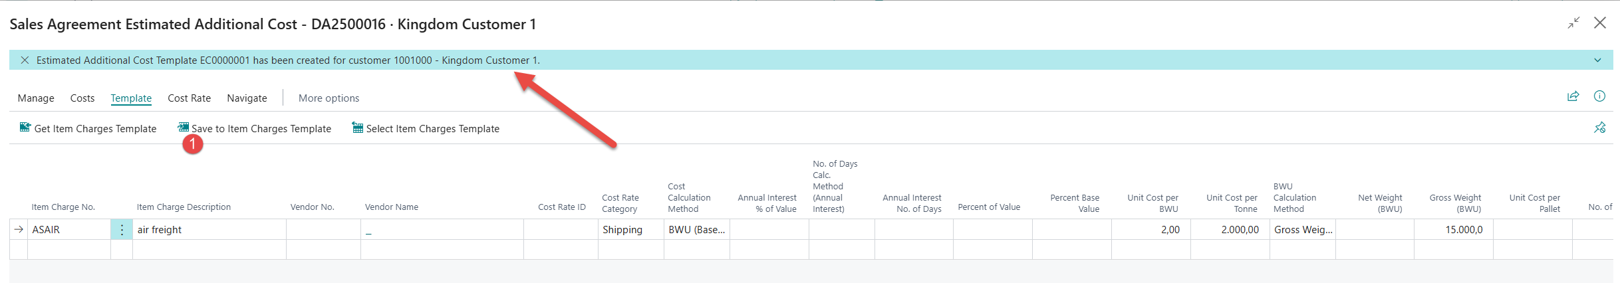Click the pin action bar icon

pyautogui.click(x=1599, y=128)
